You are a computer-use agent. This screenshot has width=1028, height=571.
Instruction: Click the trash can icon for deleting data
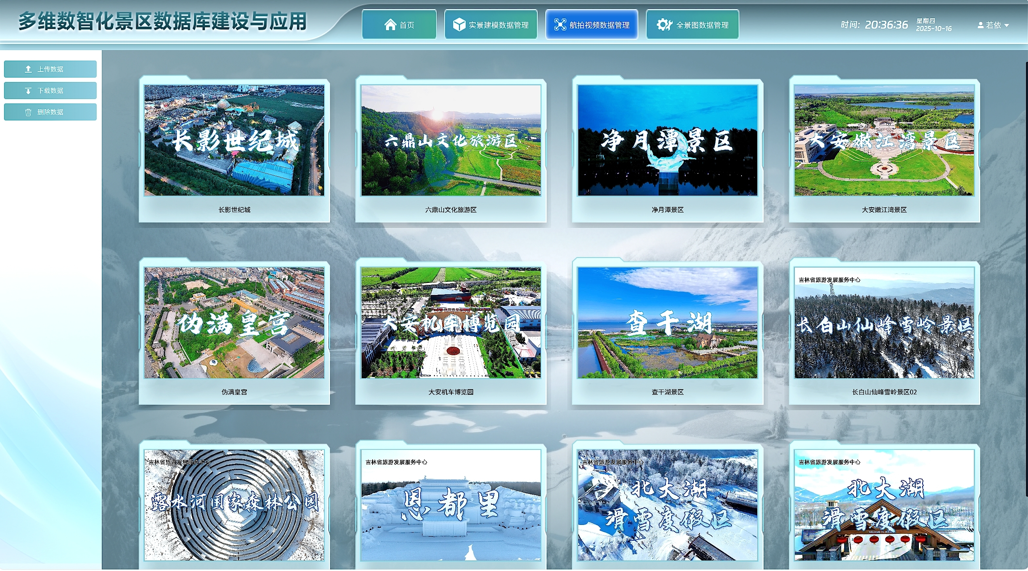(x=28, y=112)
